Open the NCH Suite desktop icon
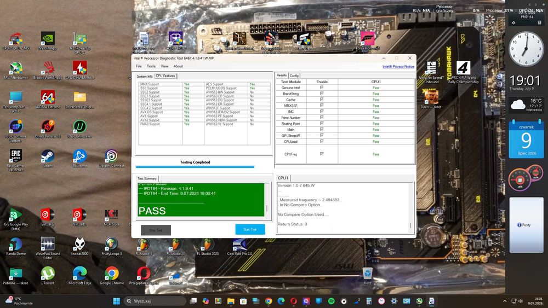This screenshot has height=308, width=548. click(112, 217)
